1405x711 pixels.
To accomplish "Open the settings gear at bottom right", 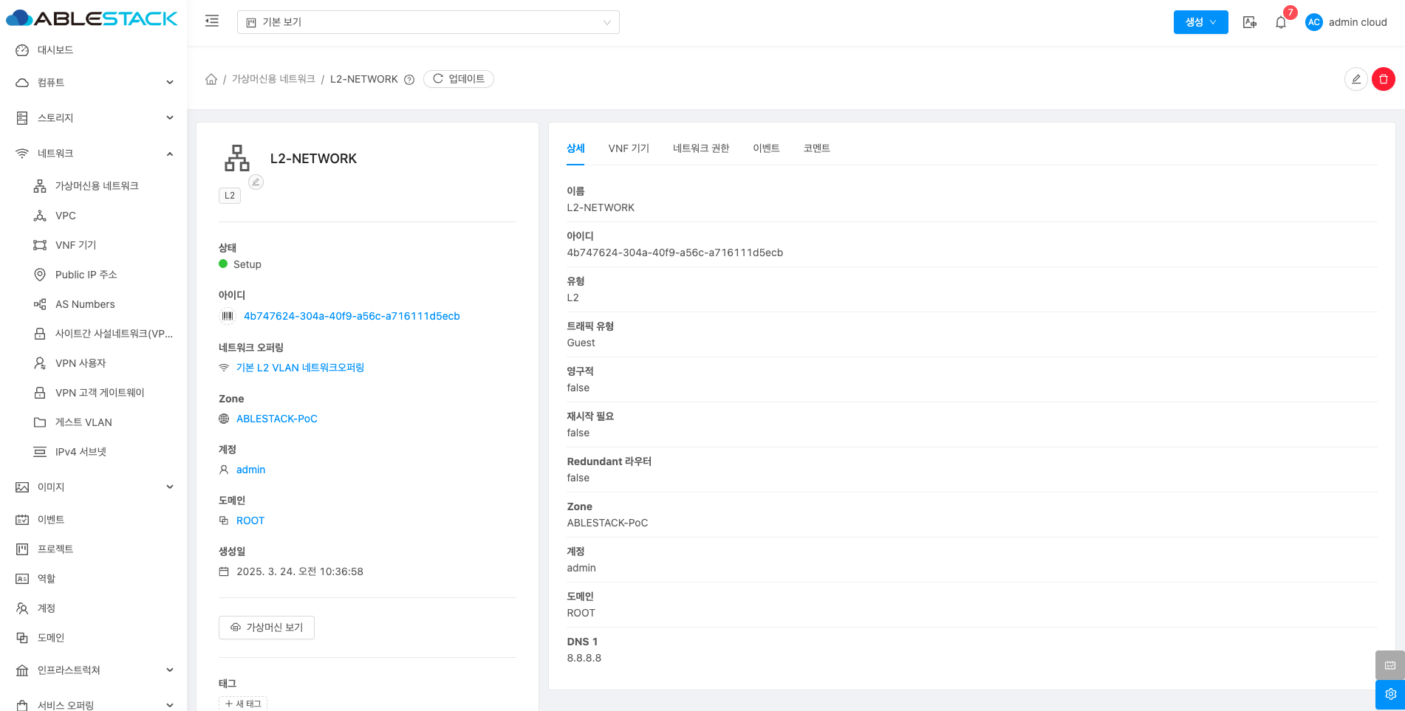I will tap(1389, 694).
